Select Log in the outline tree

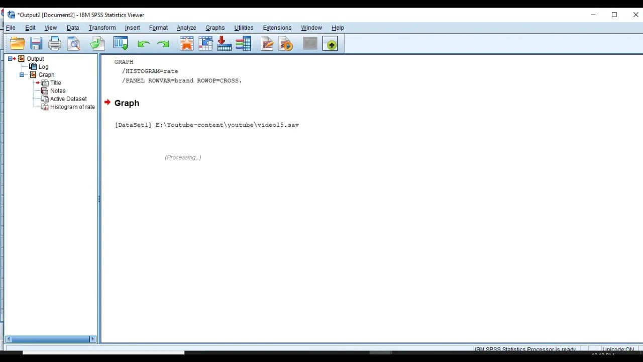click(44, 67)
